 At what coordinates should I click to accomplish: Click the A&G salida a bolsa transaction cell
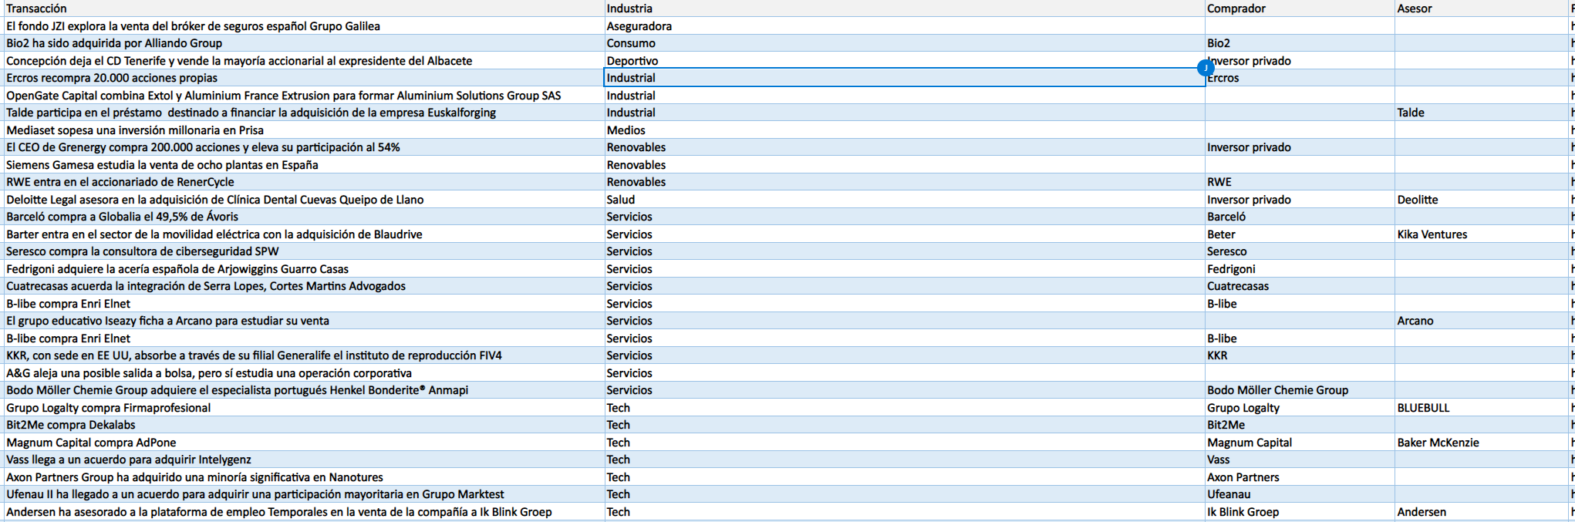(x=304, y=373)
